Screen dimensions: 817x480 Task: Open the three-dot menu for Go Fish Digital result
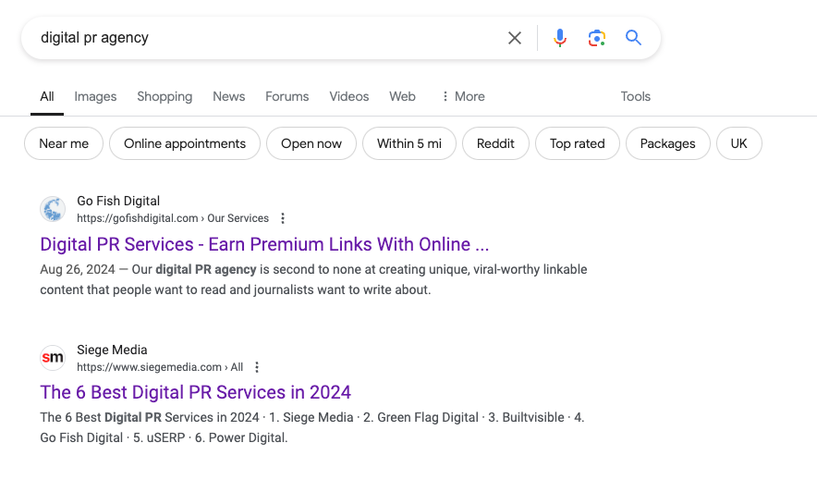pos(283,218)
